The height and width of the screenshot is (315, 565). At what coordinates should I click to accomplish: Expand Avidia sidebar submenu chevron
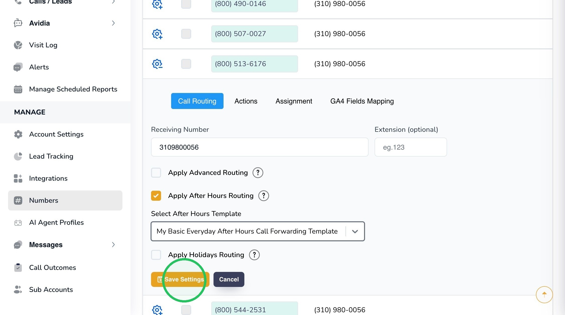click(113, 23)
